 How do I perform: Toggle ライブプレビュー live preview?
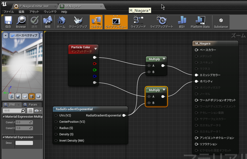pyautogui.click(x=116, y=22)
